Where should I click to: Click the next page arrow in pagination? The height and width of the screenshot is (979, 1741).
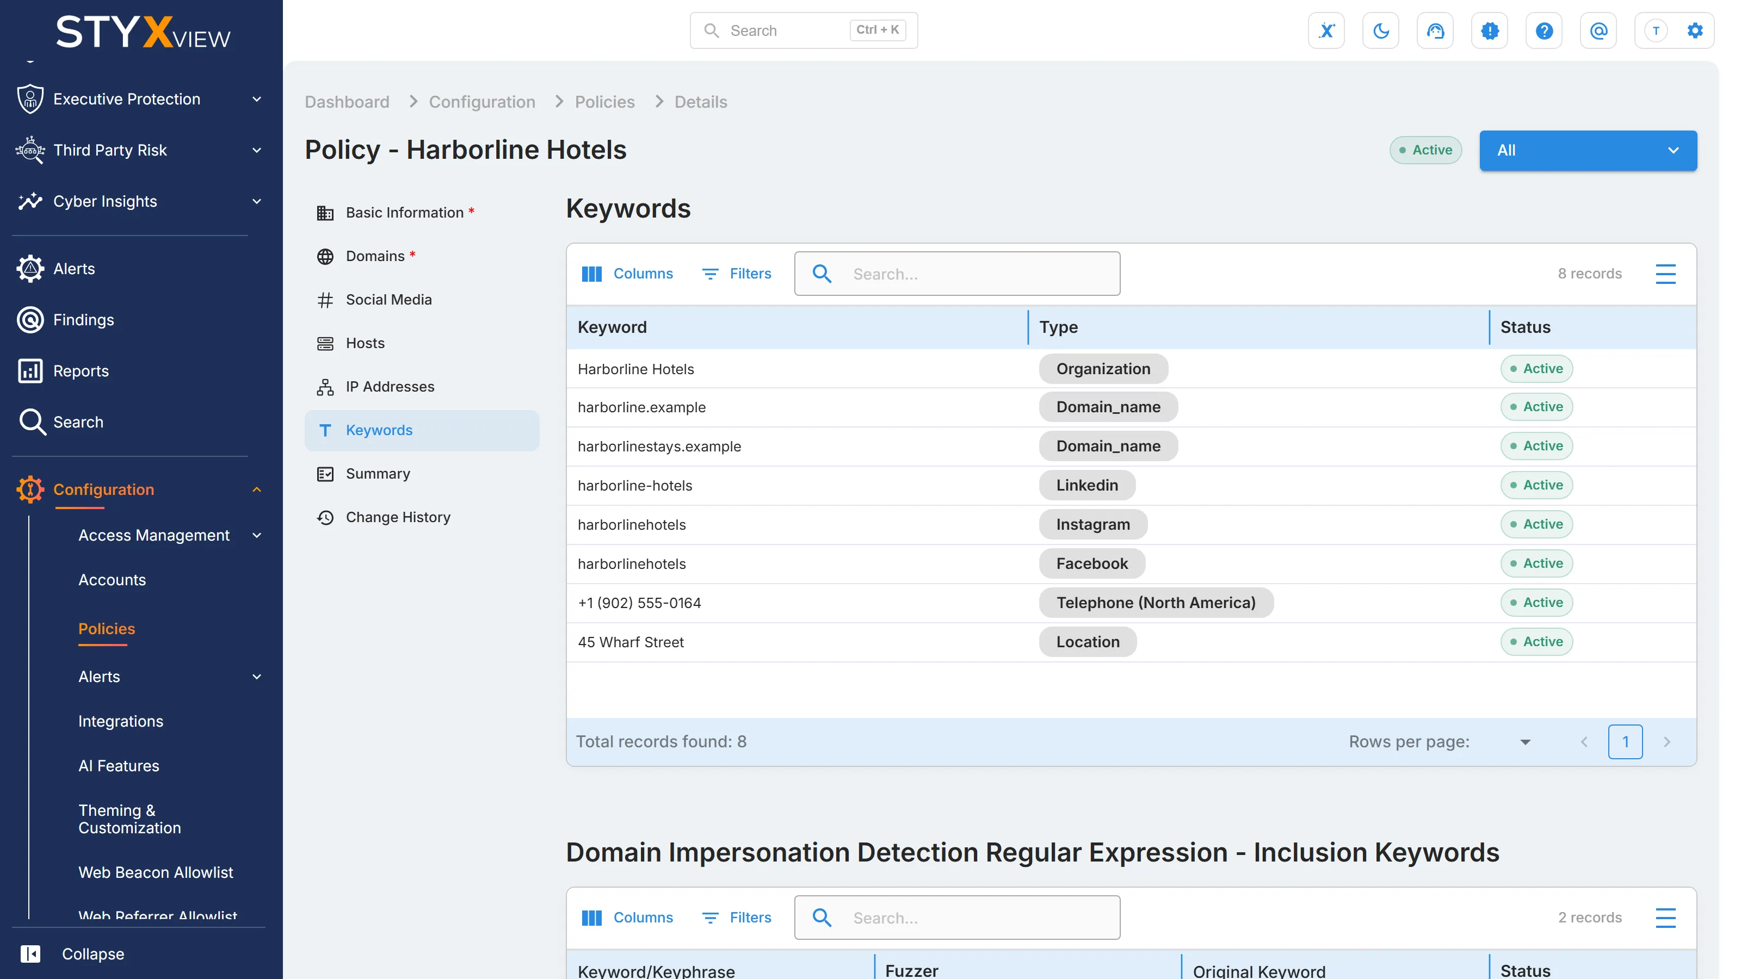click(x=1666, y=742)
